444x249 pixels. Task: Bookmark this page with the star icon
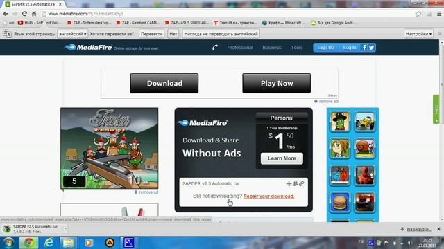point(418,14)
